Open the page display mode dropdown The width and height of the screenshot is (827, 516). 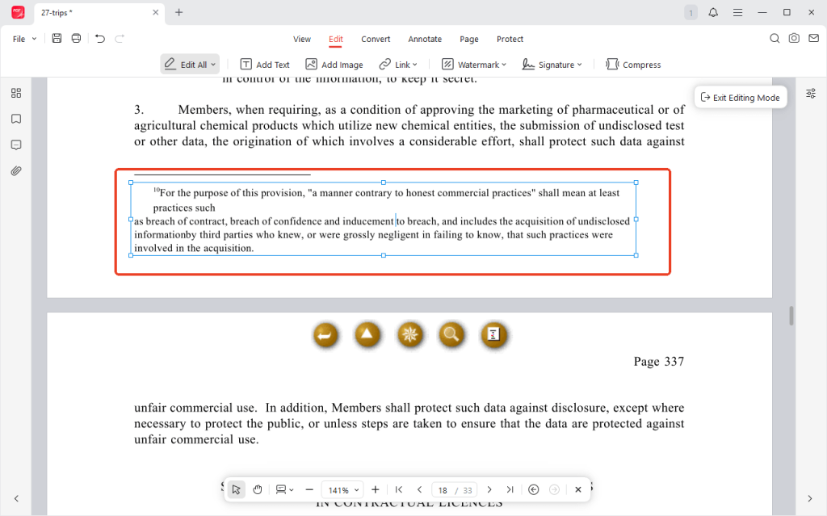284,489
